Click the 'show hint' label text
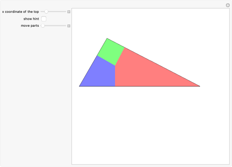232x167 pixels. 31,19
